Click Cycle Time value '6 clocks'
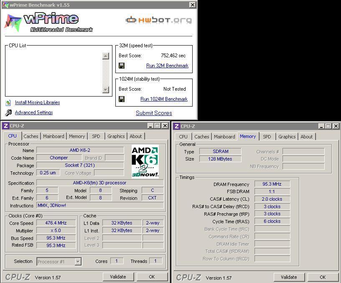 (272, 221)
